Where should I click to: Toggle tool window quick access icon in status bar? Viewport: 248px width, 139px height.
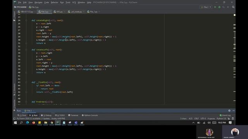[14, 119]
